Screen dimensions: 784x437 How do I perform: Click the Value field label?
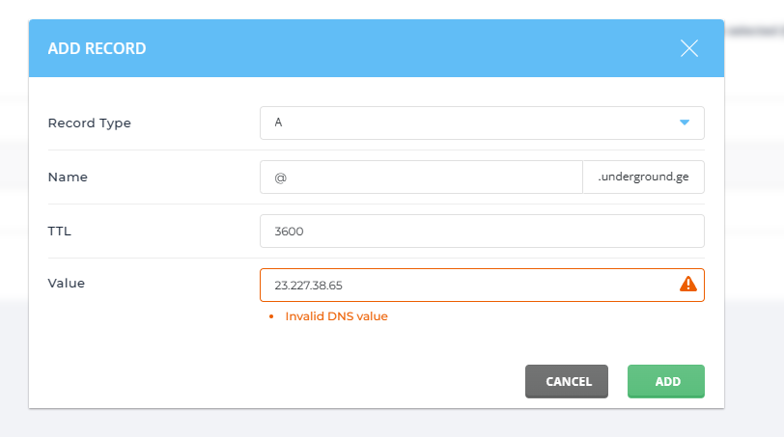click(x=67, y=284)
